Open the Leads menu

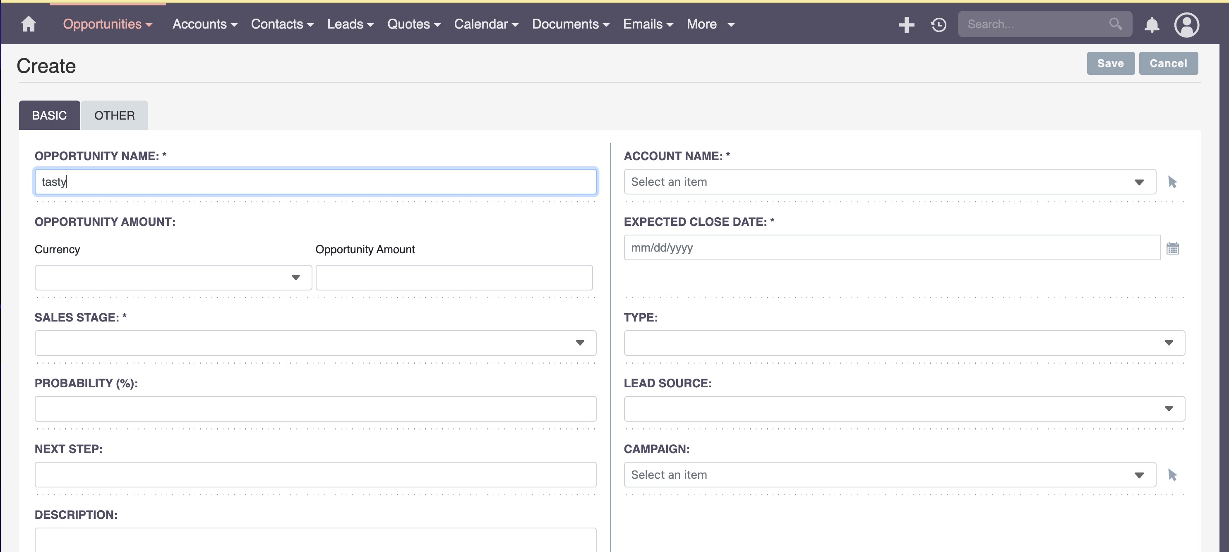(x=350, y=24)
